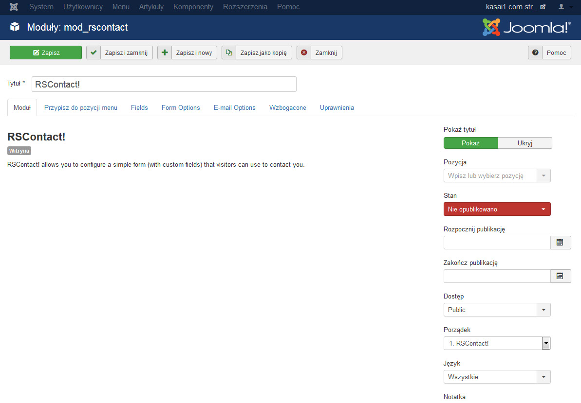Click the Notatka field label

455,397
